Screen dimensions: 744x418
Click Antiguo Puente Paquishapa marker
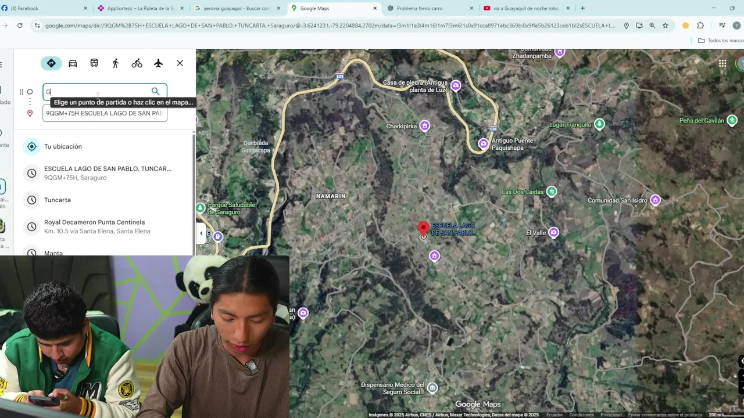point(484,143)
